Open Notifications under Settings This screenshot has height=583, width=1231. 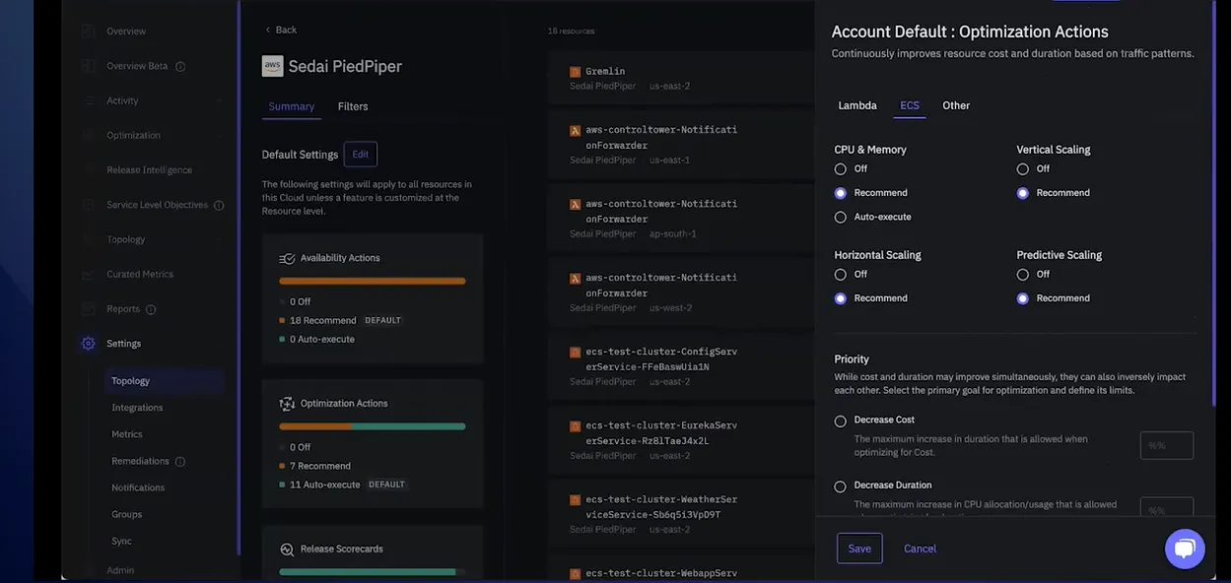138,487
